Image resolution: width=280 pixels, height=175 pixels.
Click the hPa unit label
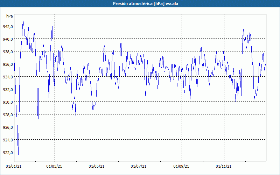[9, 16]
